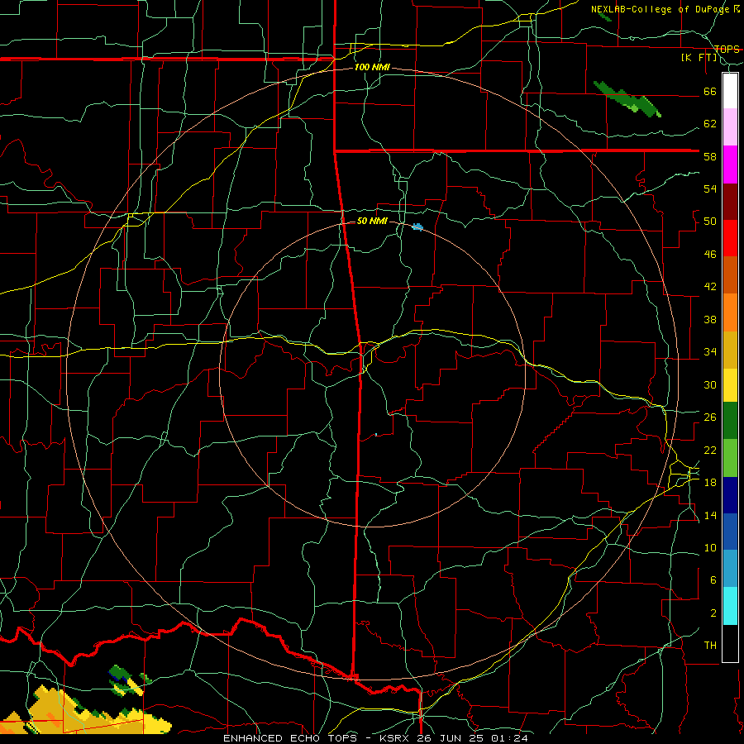
Task: Click the 34 value on the legend scale
Action: (710, 352)
